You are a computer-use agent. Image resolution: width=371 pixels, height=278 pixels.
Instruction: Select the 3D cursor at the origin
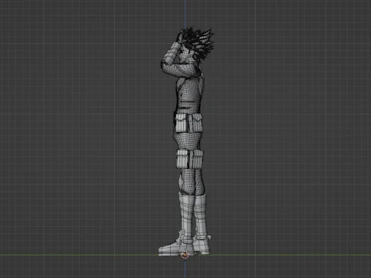click(185, 255)
